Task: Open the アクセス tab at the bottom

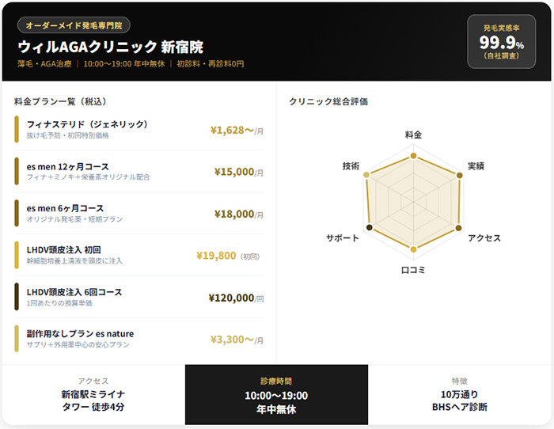Action: point(93,394)
